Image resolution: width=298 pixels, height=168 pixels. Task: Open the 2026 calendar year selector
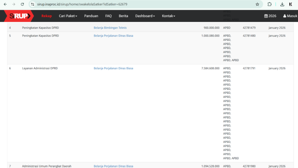click(270, 16)
